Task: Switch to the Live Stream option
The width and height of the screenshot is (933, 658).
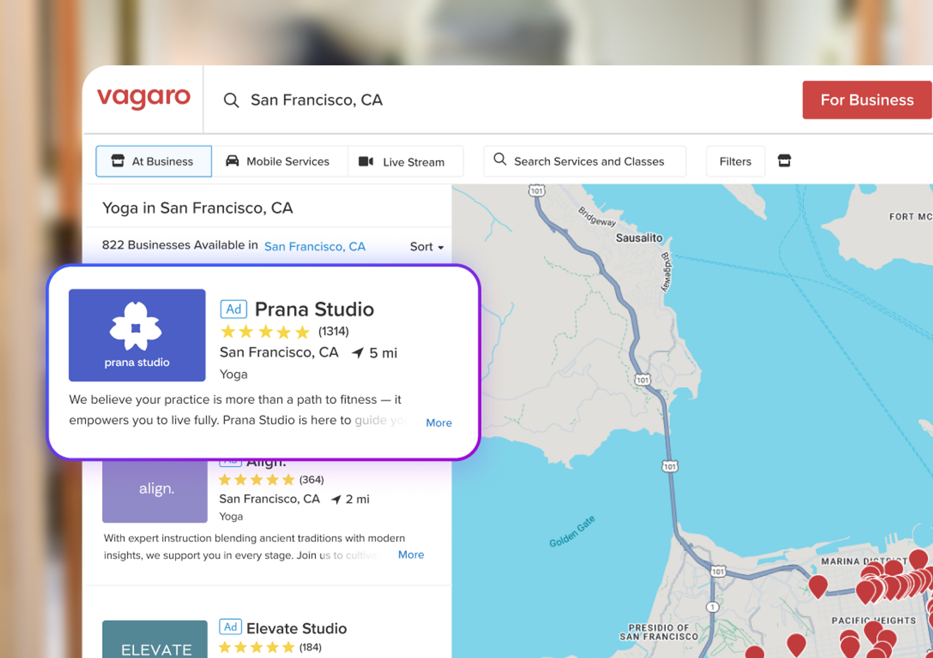Action: pos(405,161)
